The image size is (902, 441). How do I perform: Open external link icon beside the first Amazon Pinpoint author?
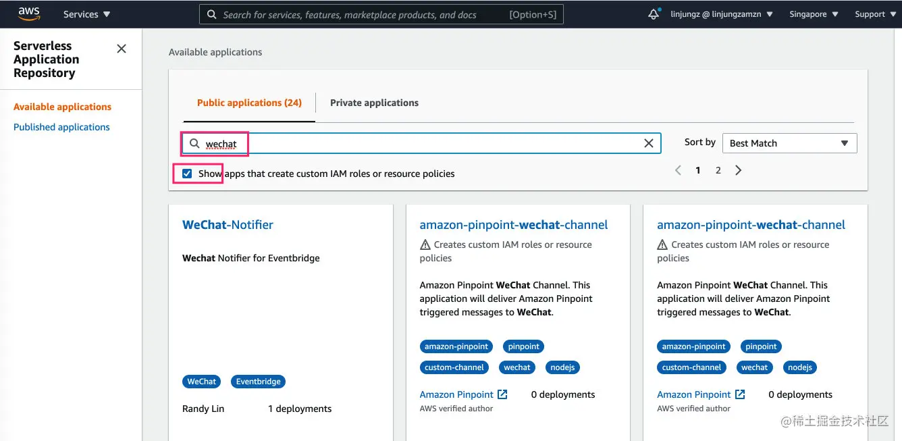coord(502,394)
